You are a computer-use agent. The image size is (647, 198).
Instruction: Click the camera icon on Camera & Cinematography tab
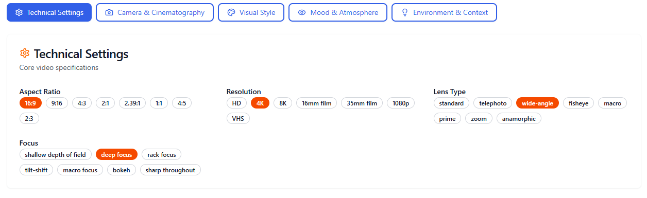(x=109, y=12)
